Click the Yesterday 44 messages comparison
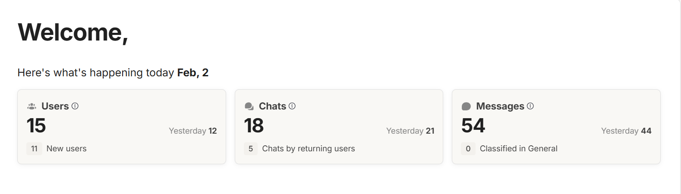Viewport: 681px width, 194px height. (626, 131)
